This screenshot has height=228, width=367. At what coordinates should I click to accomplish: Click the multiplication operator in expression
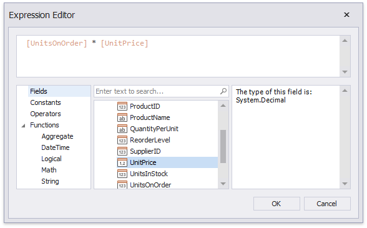94,42
